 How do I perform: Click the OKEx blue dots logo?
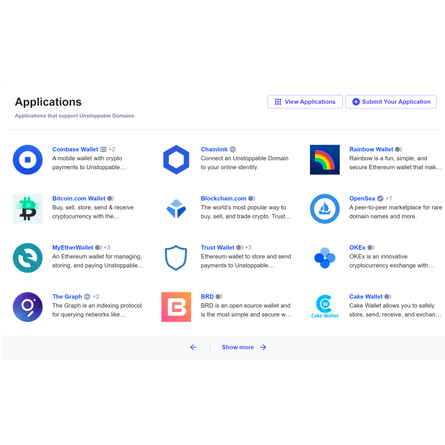(x=325, y=258)
